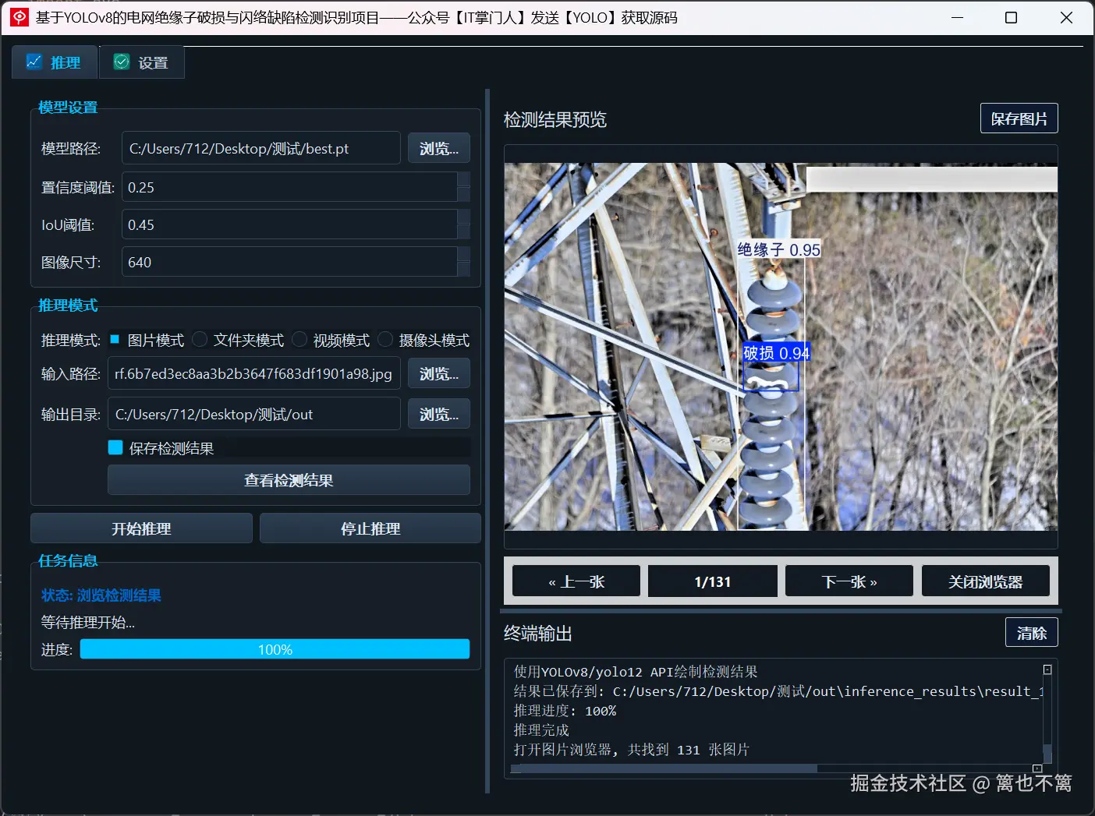1095x816 pixels.
Task: Click the 100% progress bar
Action: coord(275,649)
